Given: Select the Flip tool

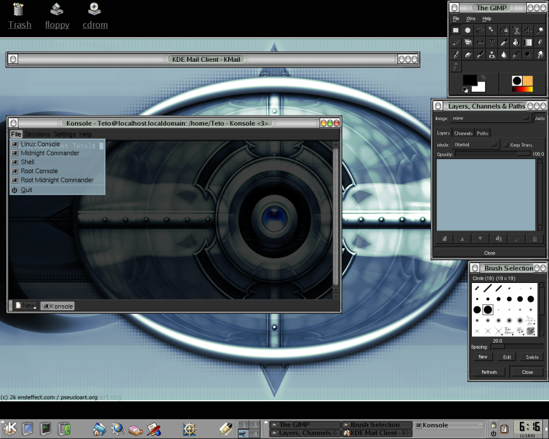Looking at the screenshot, I should coord(480,43).
